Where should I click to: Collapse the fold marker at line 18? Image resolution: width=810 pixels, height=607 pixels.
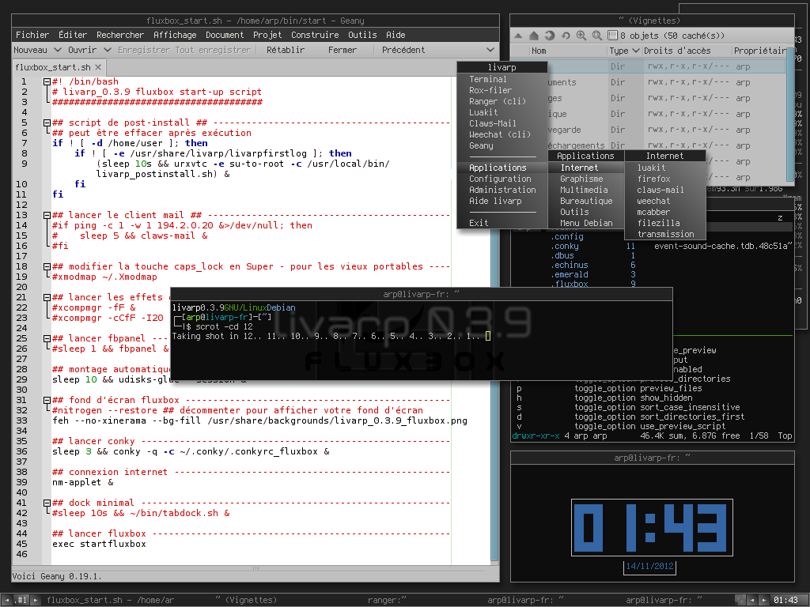click(47, 267)
